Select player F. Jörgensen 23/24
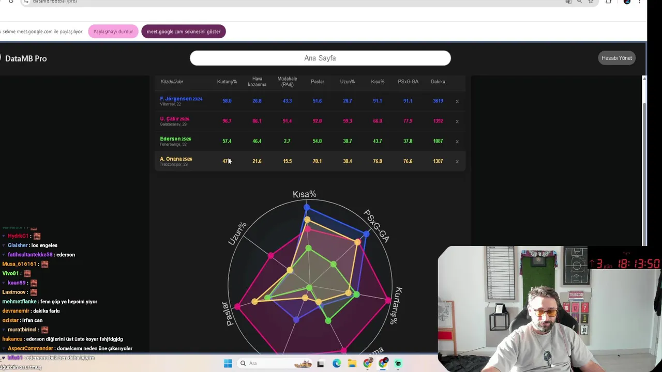The image size is (662, 372). coord(181,99)
